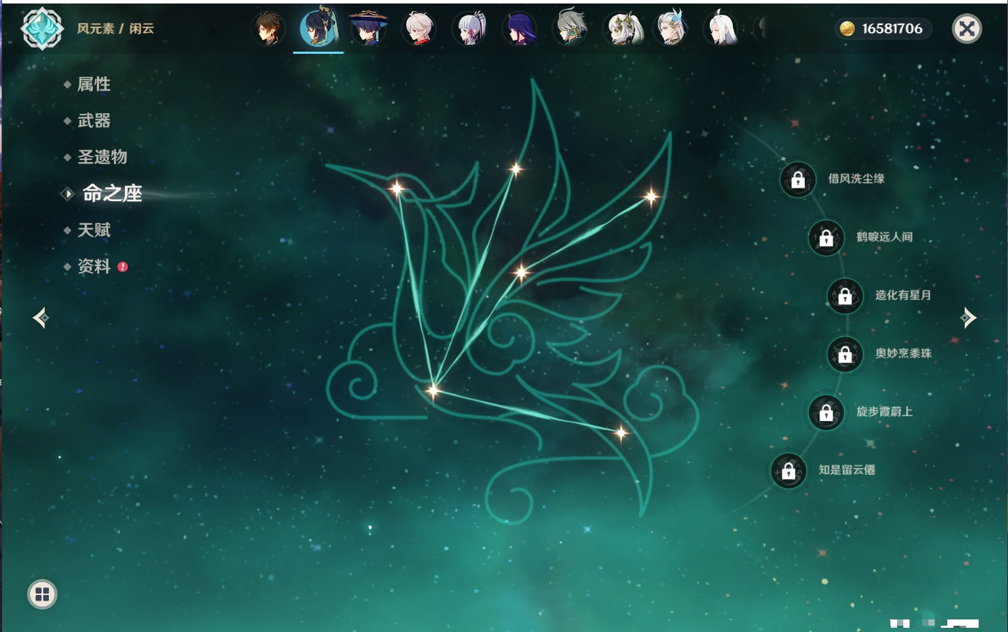Viewport: 1008px width, 632px height.
Task: Click the anemo element emblem icon
Action: pyautogui.click(x=42, y=29)
